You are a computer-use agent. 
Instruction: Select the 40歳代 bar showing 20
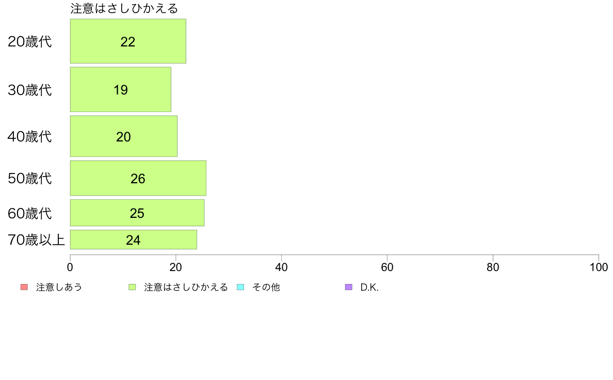tap(124, 136)
